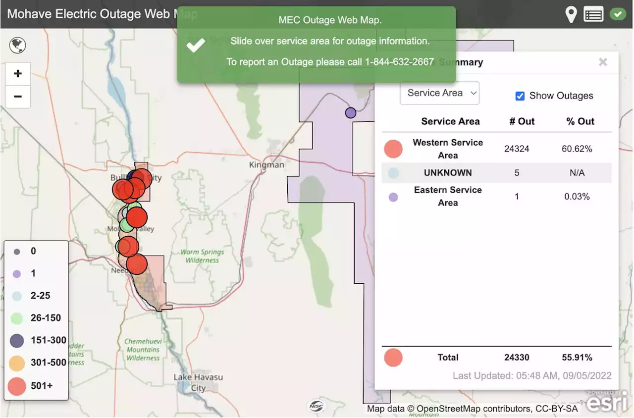
Task: Click the white checkmark in the notification
Action: 196,45
